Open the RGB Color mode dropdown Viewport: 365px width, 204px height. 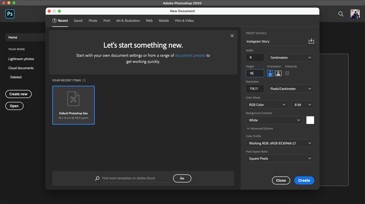(267, 105)
